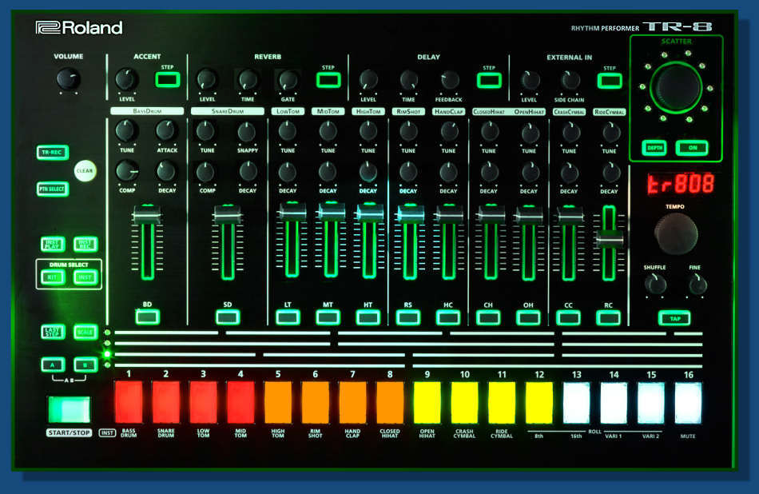Click the SCALE button
This screenshot has height=494, width=759.
point(85,333)
